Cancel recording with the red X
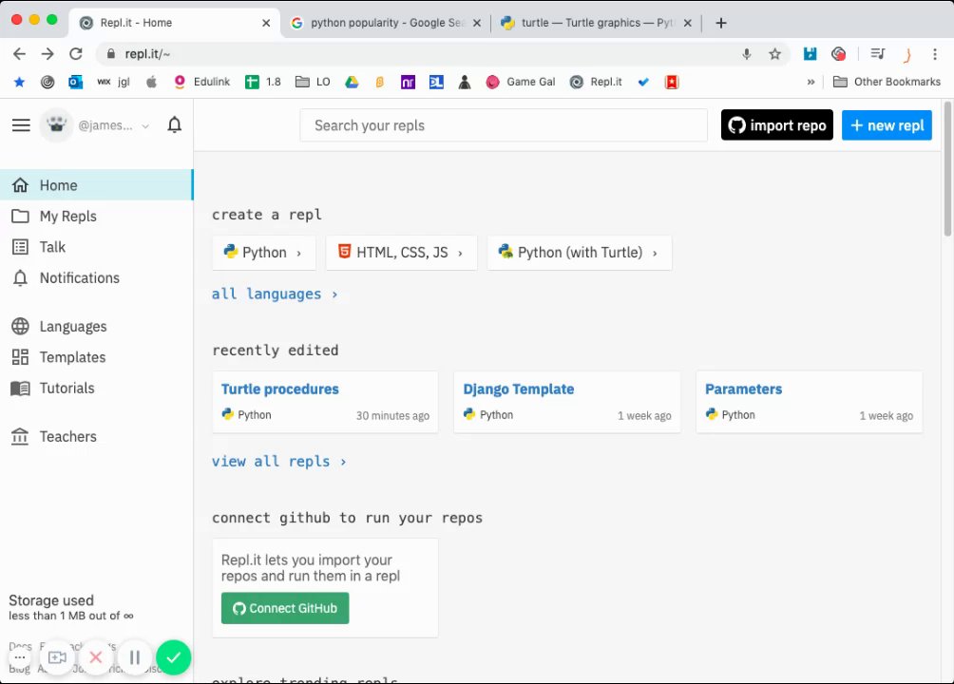Screen dimensions: 954x684 coord(95,656)
